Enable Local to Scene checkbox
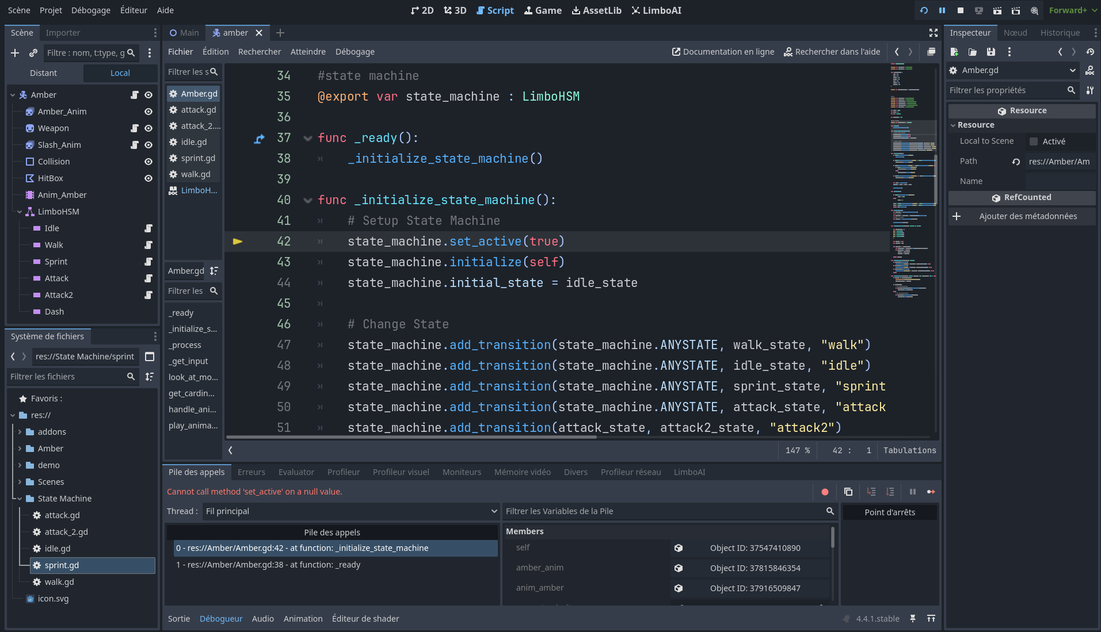Image resolution: width=1101 pixels, height=632 pixels. pyautogui.click(x=1034, y=141)
